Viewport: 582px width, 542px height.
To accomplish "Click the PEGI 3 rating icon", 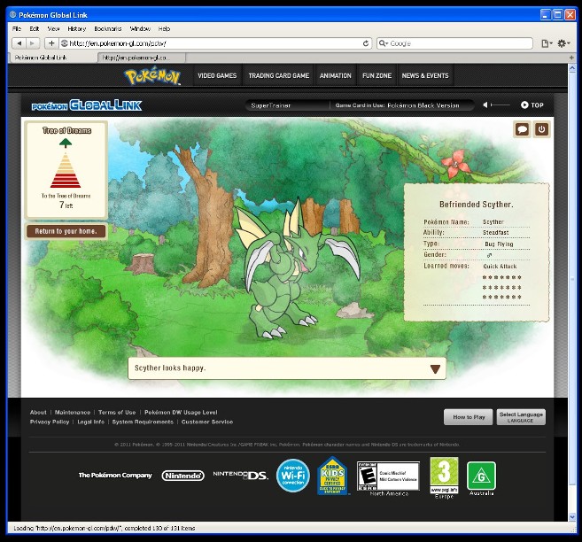I will pyautogui.click(x=444, y=472).
